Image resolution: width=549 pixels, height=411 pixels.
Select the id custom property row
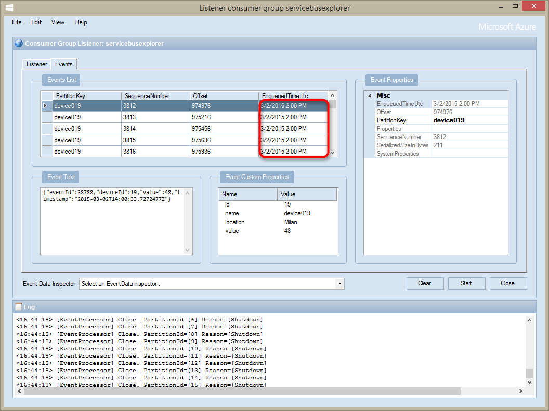(278, 204)
